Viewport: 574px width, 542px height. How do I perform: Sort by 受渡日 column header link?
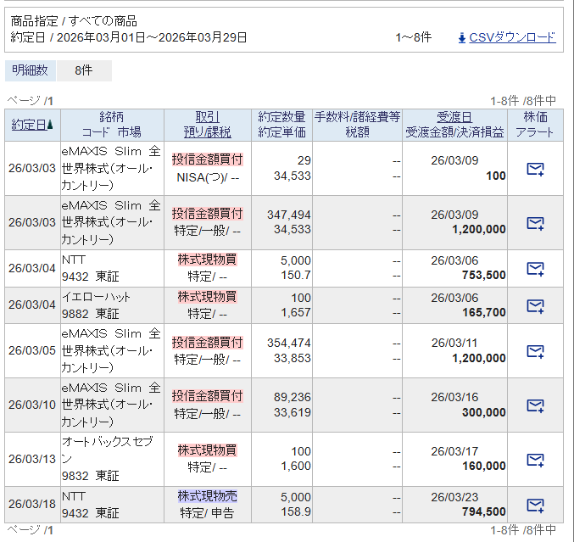tap(454, 117)
